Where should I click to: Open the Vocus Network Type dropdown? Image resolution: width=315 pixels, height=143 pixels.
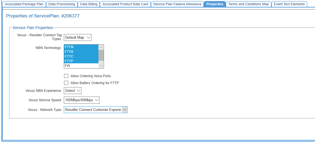(x=95, y=110)
